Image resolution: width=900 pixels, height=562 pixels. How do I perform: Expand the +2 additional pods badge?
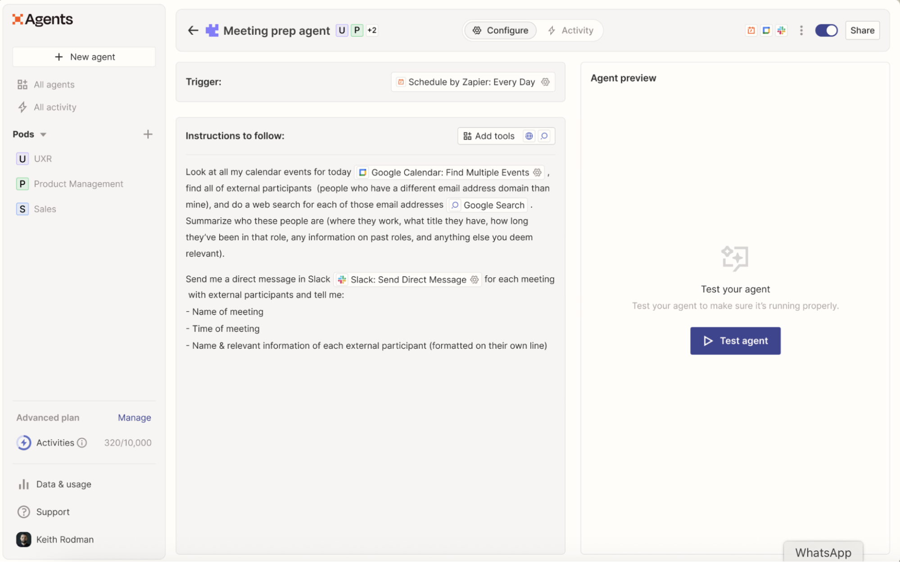point(372,30)
